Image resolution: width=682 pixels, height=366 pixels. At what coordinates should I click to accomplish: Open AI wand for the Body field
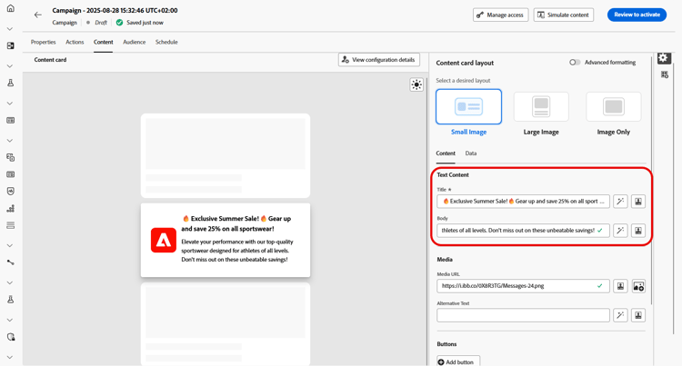point(620,231)
